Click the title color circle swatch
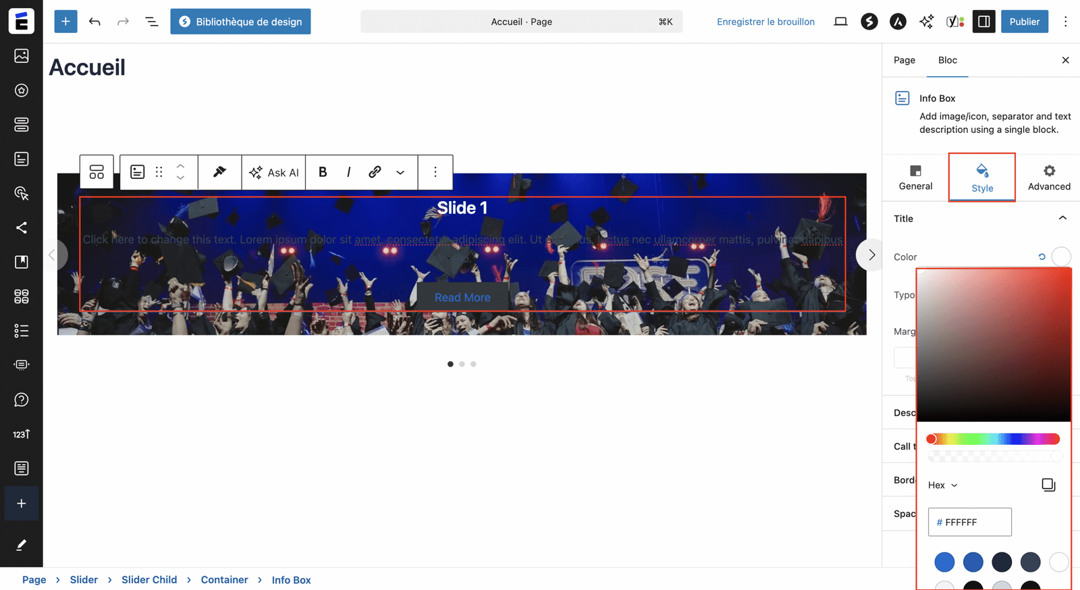The height and width of the screenshot is (590, 1080). pyautogui.click(x=1061, y=257)
